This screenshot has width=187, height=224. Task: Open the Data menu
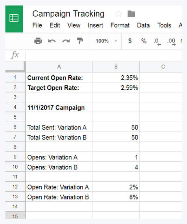[x=143, y=25]
